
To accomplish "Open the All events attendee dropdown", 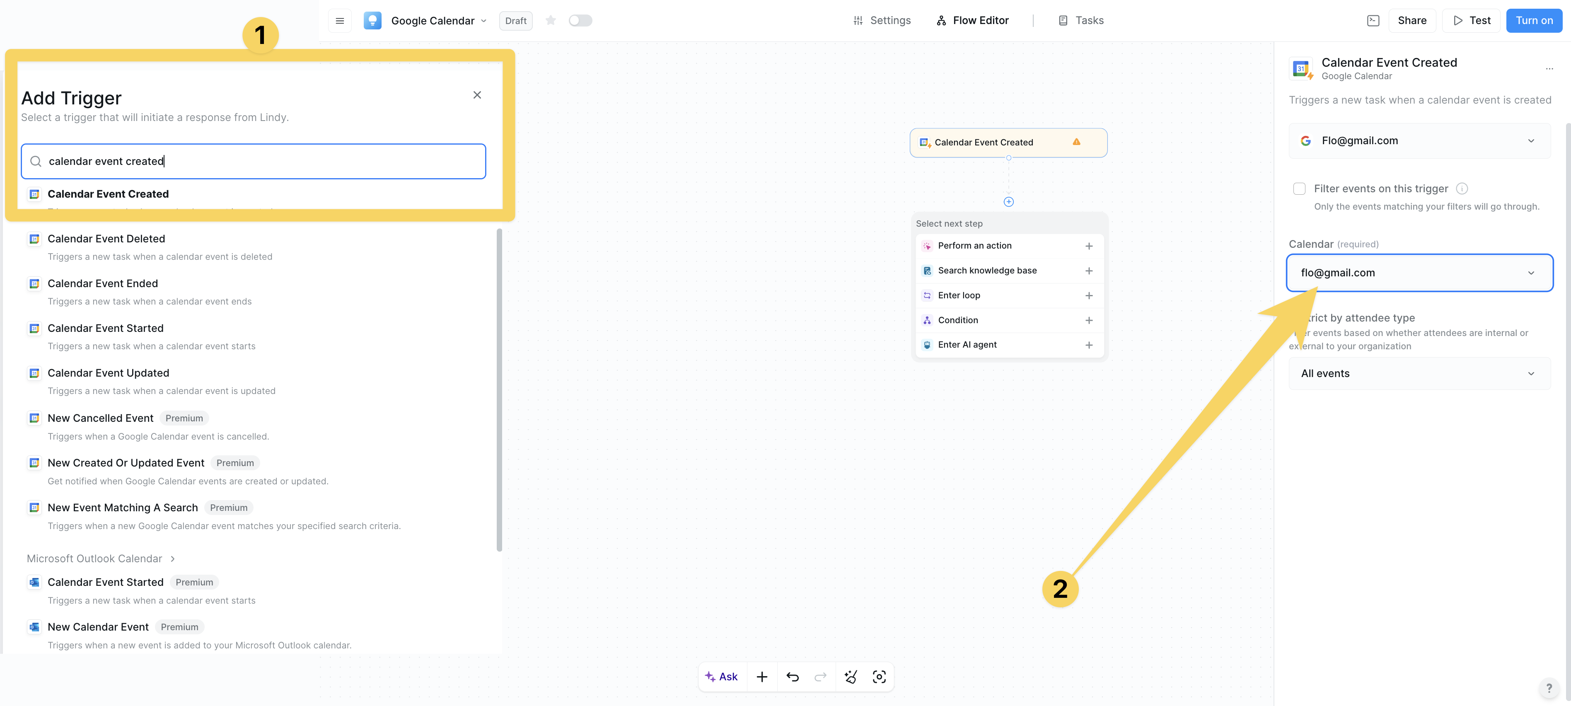I will pyautogui.click(x=1419, y=374).
